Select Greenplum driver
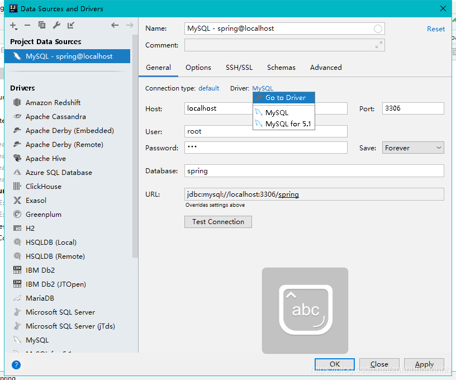 pos(44,214)
